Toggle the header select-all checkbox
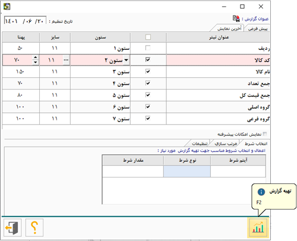The height and width of the screenshot is (241, 297). point(148,37)
